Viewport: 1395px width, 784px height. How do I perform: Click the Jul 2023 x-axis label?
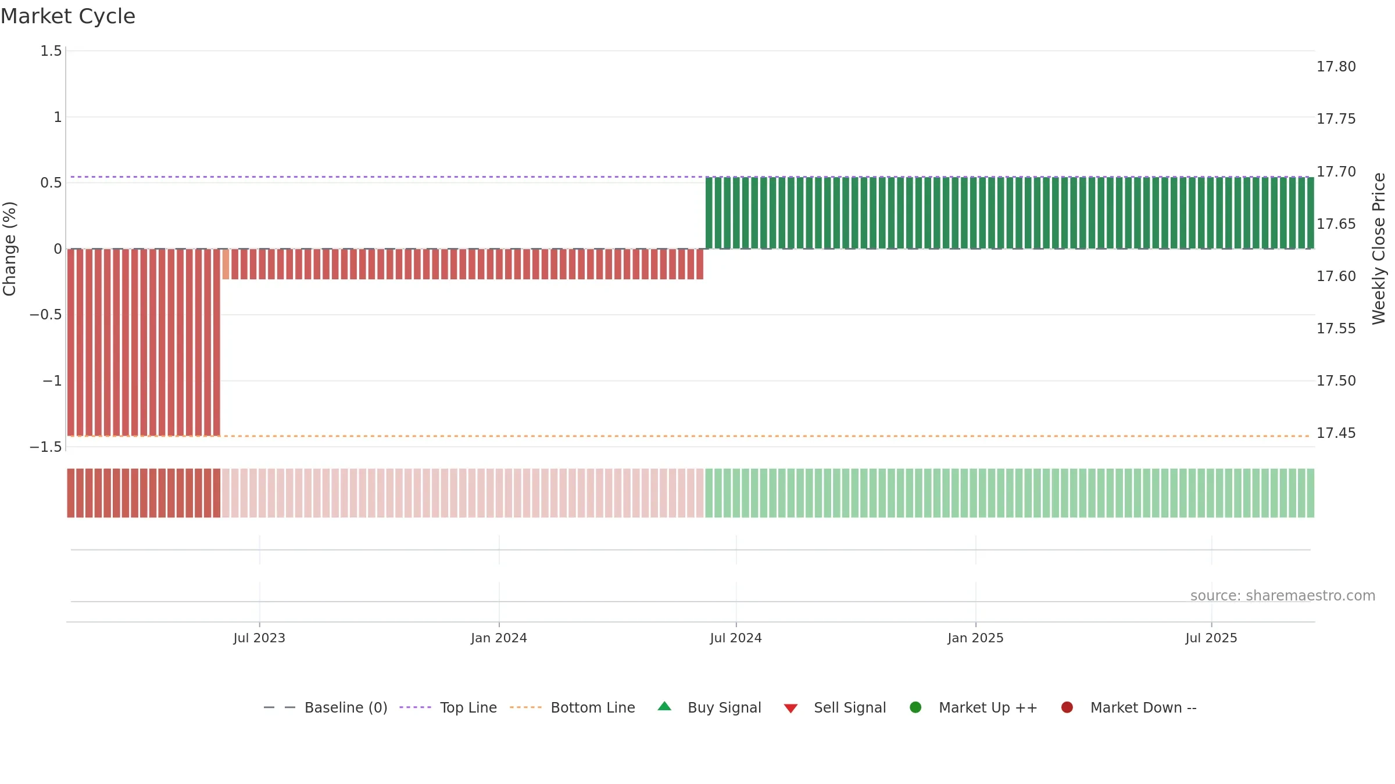259,638
